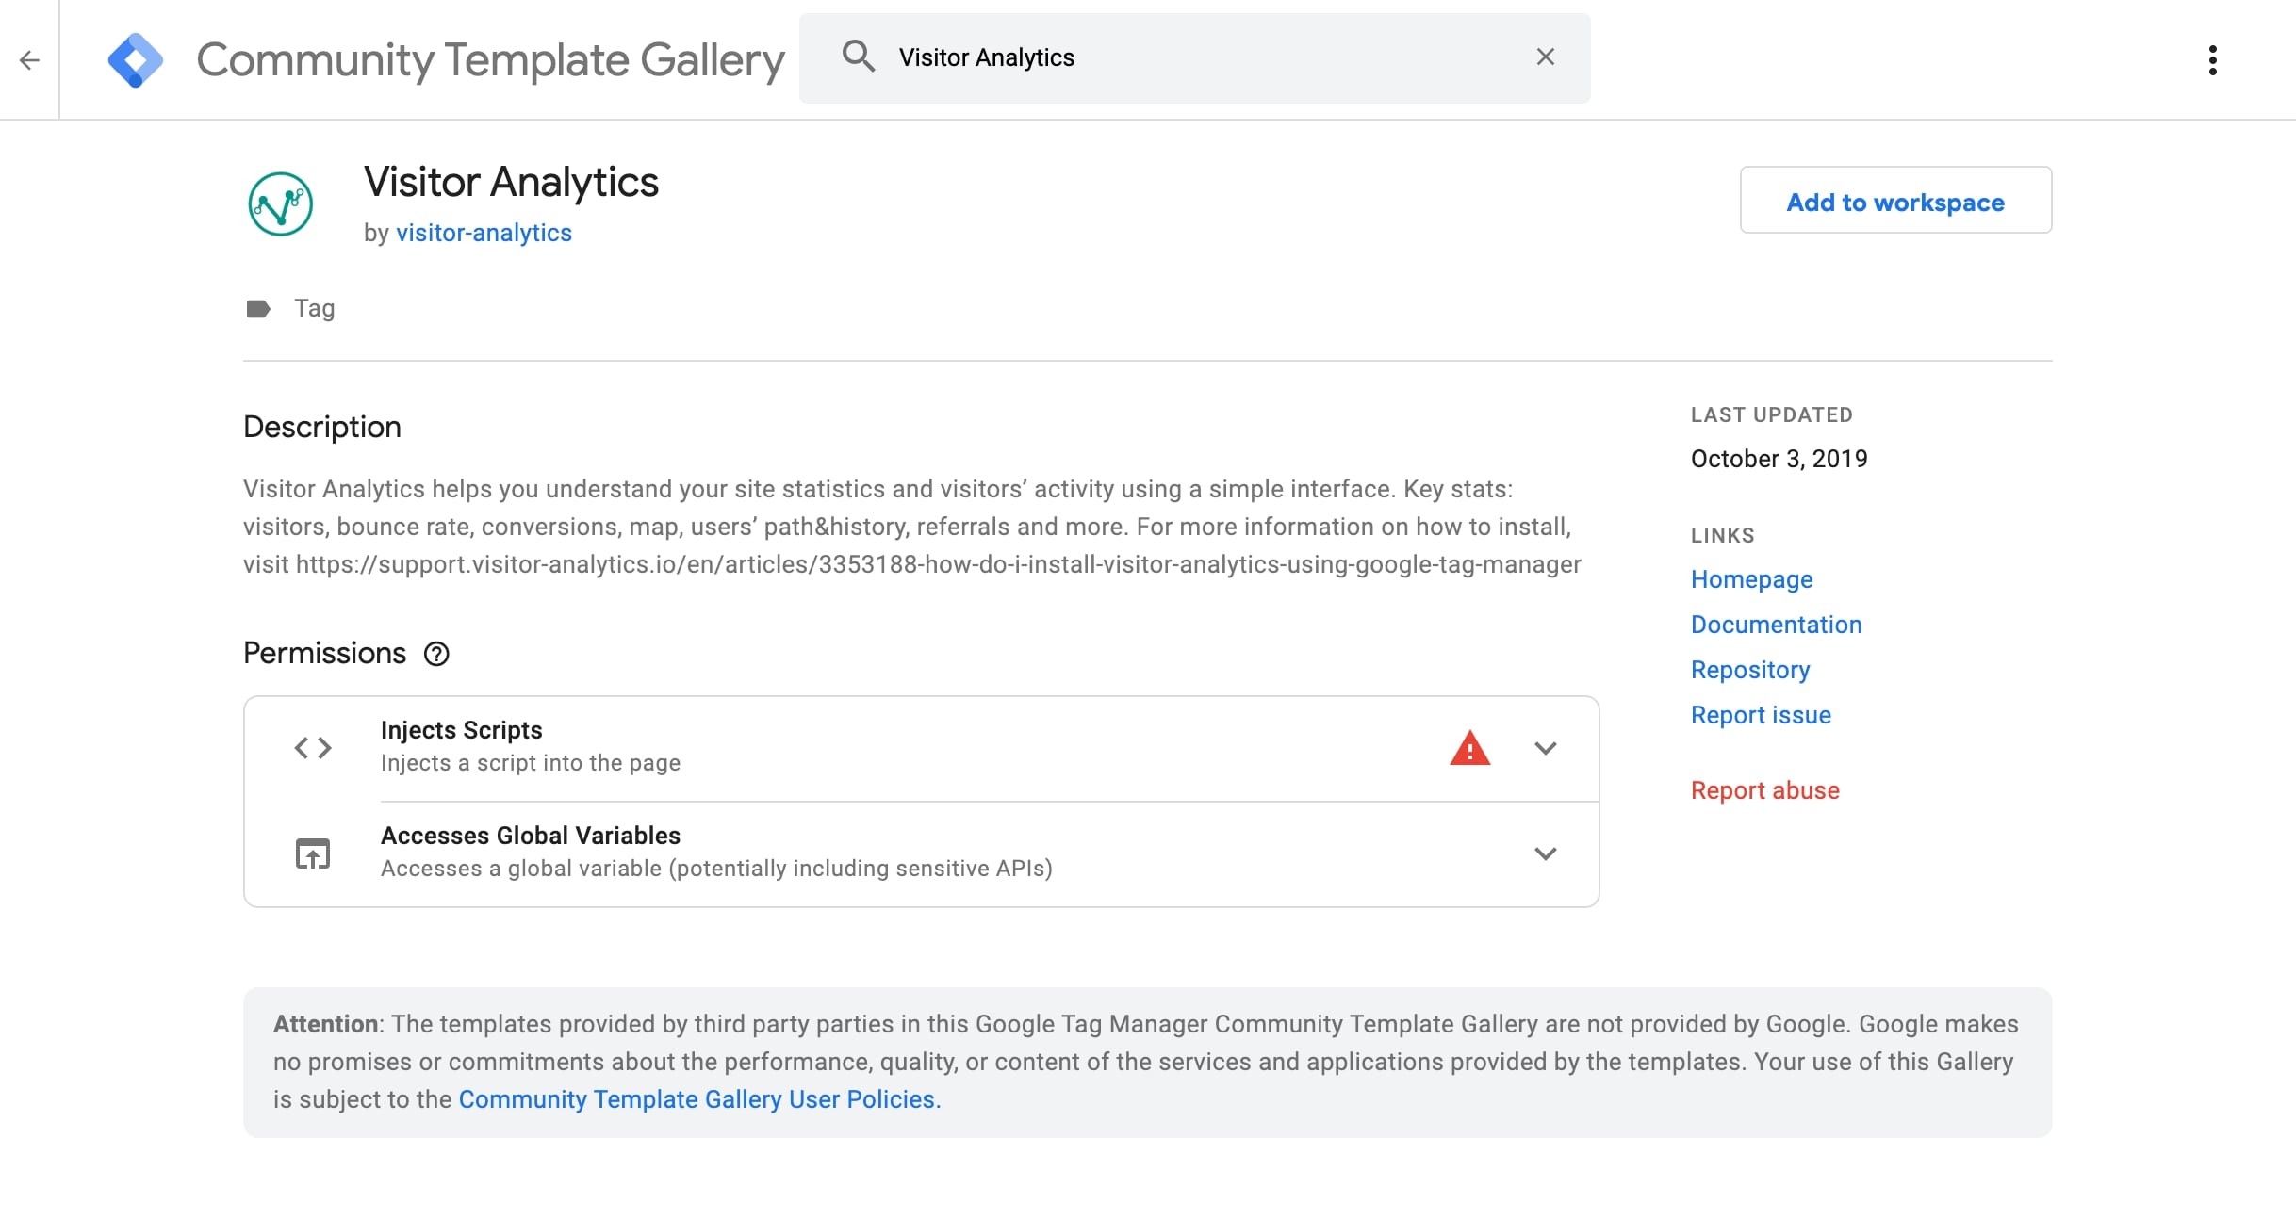Open the three-dot more options menu
This screenshot has width=2296, height=1219.
point(2212,60)
